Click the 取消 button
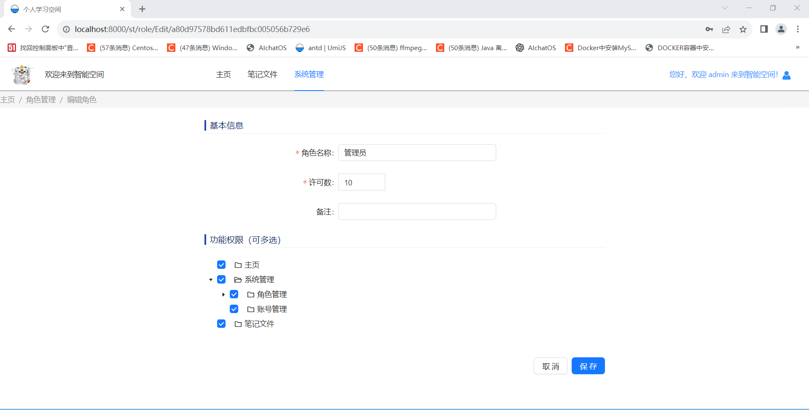The height and width of the screenshot is (410, 809). pyautogui.click(x=551, y=366)
